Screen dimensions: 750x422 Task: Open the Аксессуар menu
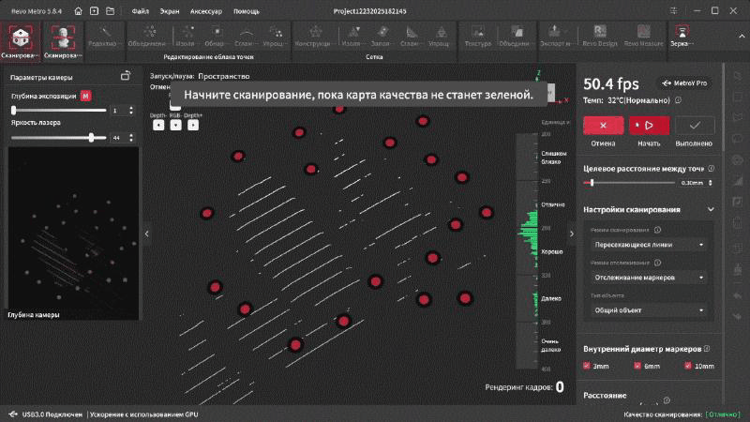[x=206, y=11]
